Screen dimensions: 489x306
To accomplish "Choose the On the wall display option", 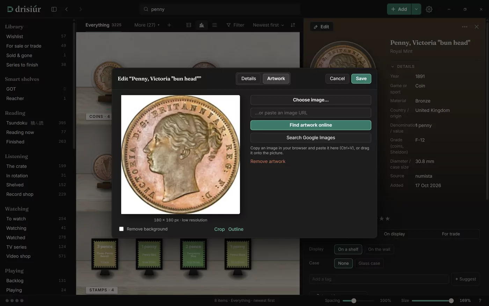I will (379, 249).
